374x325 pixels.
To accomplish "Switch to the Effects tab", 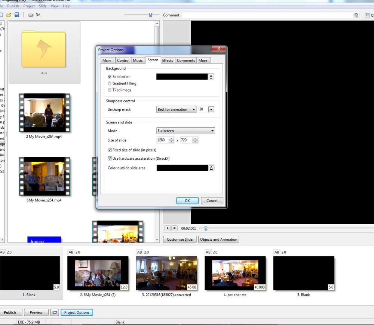I will (168, 60).
